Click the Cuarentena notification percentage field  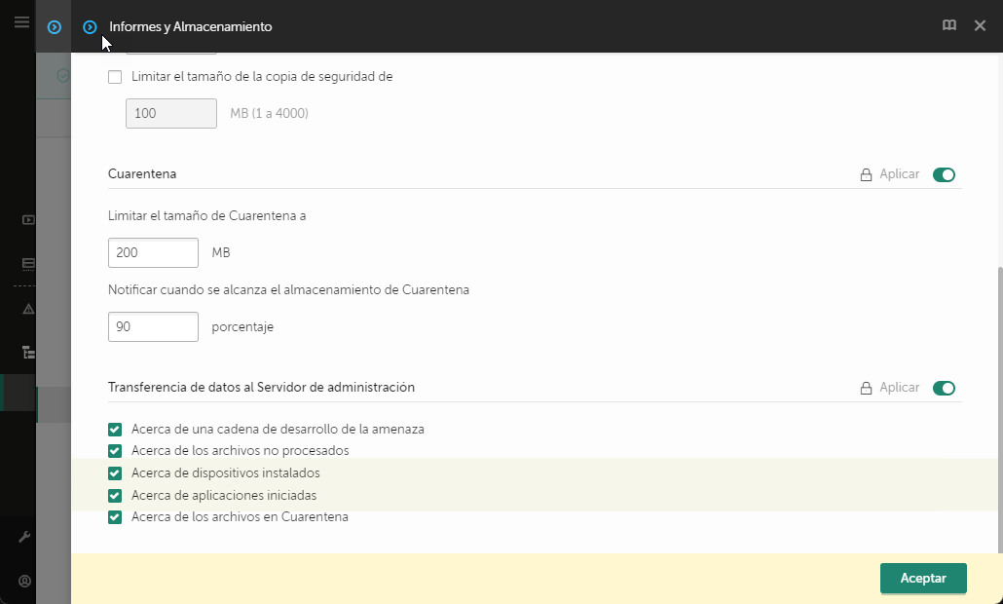(153, 327)
